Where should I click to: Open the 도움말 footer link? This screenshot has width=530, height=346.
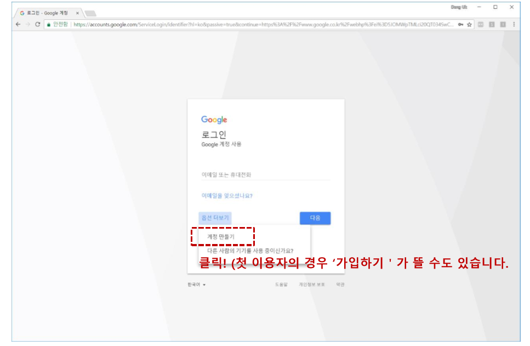tap(281, 285)
